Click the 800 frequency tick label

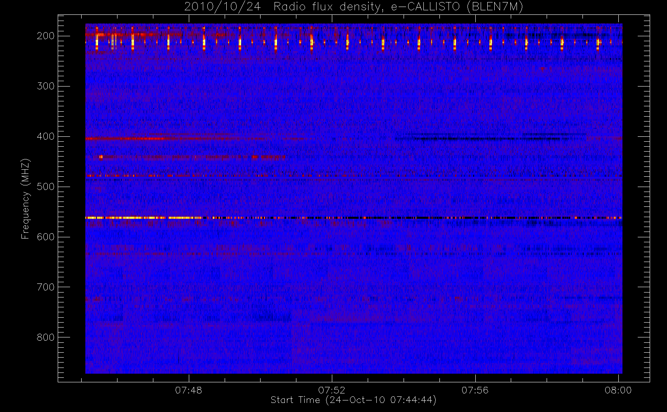[45, 337]
